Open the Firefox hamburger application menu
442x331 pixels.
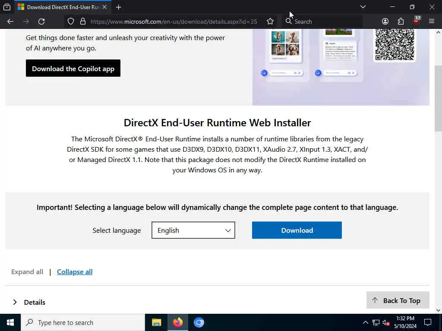[x=432, y=22]
